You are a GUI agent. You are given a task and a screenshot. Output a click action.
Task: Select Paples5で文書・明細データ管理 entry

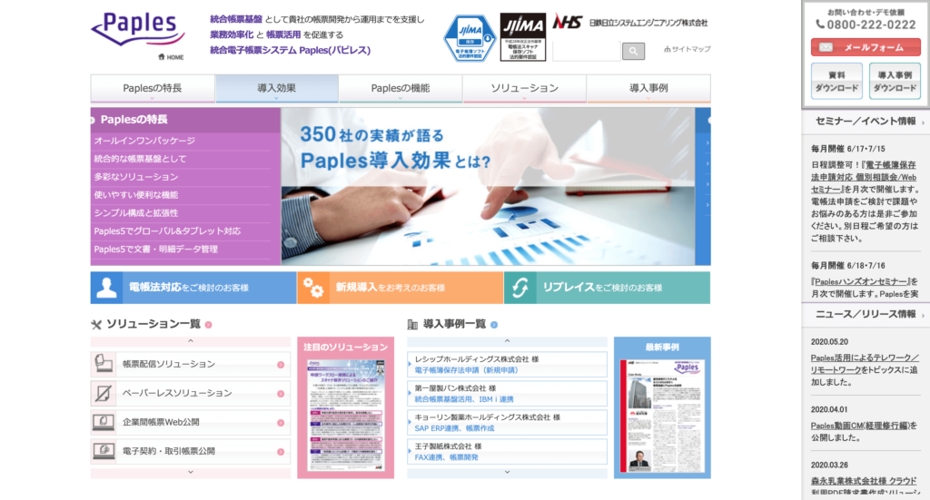click(x=156, y=250)
